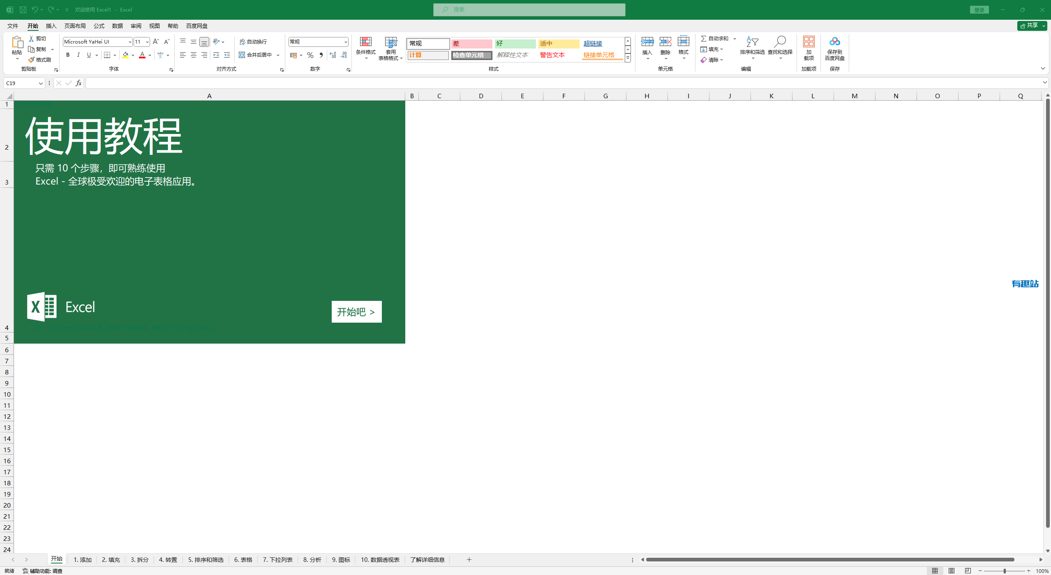1051x575 pixels.
Task: Open Find and Select magnifier (查找和选择)
Action: coord(780,48)
